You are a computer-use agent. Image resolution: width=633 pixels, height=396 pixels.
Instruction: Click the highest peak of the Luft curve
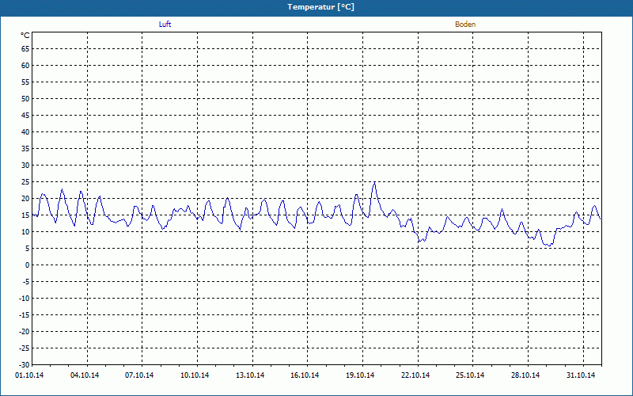pyautogui.click(x=374, y=183)
